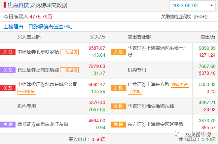The height and width of the screenshot is (144, 218).
Task: Click sell amount 4267.21
Action: tap(207, 103)
